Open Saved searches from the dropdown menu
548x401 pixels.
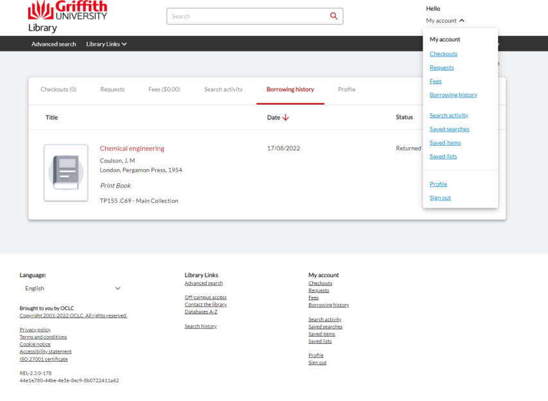point(450,129)
